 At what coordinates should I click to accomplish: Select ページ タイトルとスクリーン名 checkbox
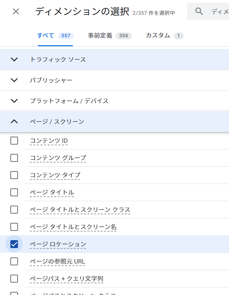[x=14, y=227]
